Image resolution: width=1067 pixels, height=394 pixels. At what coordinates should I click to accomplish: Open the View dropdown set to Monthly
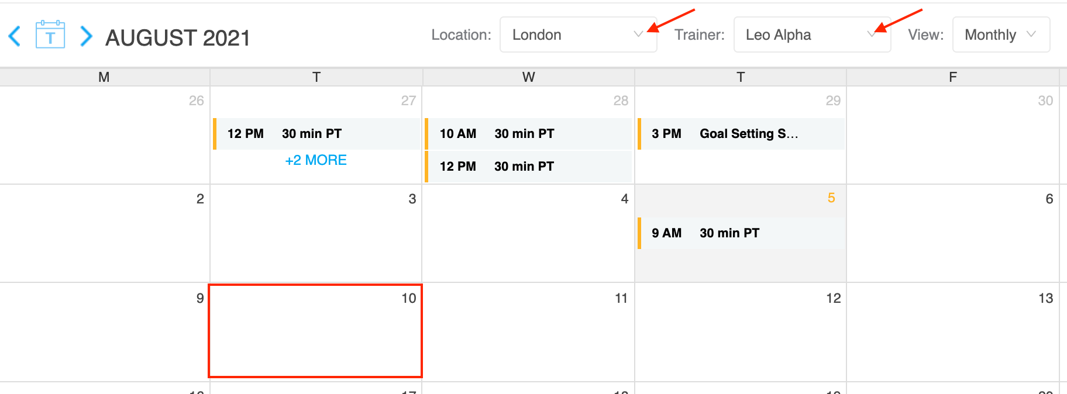[x=1001, y=34]
